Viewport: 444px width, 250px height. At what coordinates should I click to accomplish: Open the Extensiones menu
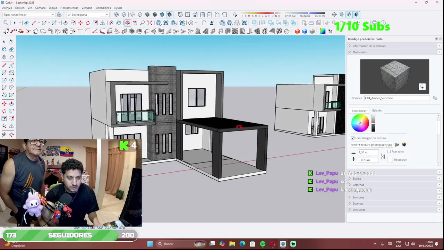point(103,8)
